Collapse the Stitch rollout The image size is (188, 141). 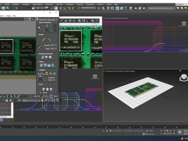[41, 62]
